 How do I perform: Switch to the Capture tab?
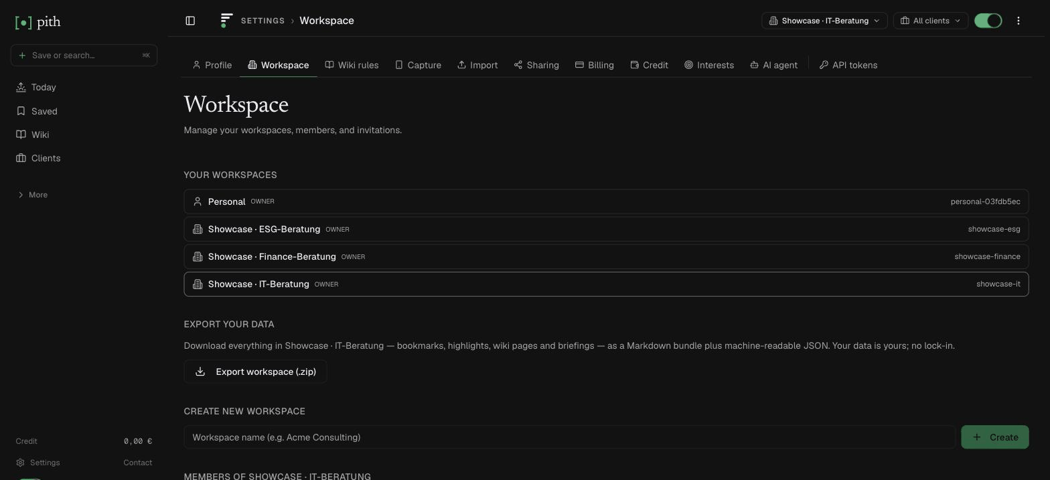pos(418,65)
